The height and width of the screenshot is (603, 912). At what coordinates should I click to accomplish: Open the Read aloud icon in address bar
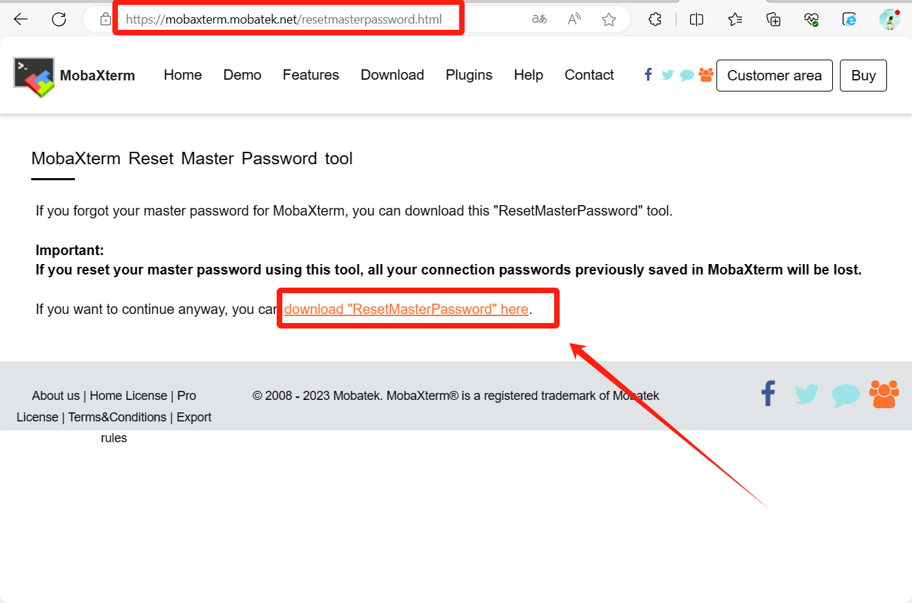tap(574, 19)
